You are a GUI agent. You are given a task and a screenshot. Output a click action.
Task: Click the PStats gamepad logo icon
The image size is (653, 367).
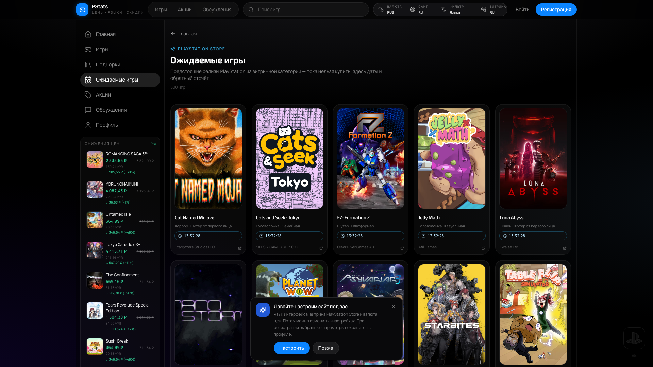[x=82, y=10]
